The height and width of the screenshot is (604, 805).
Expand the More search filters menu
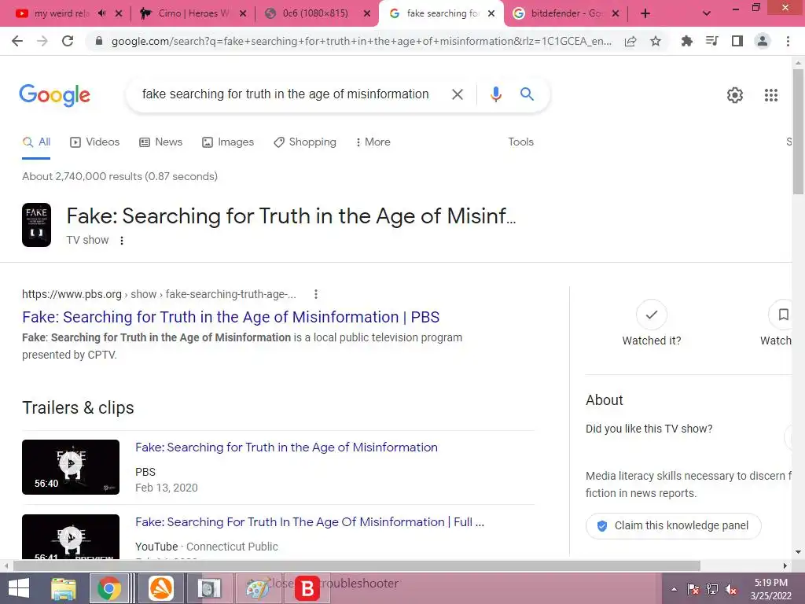[x=373, y=142]
